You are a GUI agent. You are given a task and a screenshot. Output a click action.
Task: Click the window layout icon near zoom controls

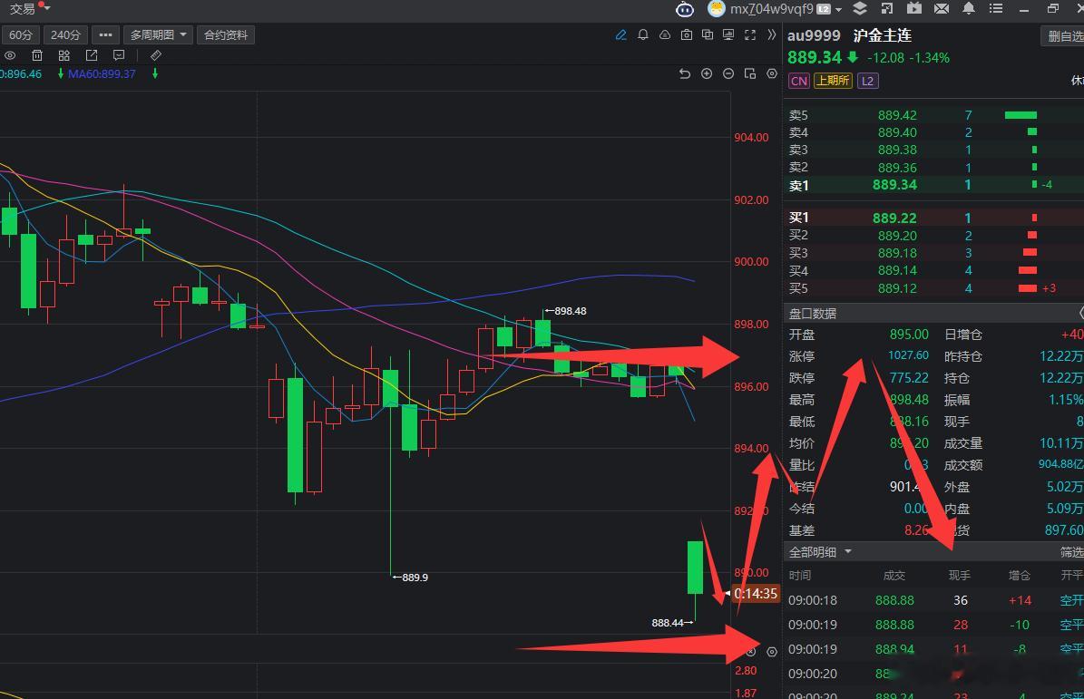click(x=750, y=73)
